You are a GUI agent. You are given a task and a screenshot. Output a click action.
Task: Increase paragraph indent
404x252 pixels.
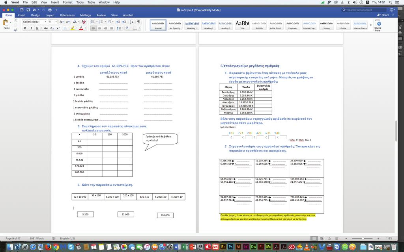[124, 22]
